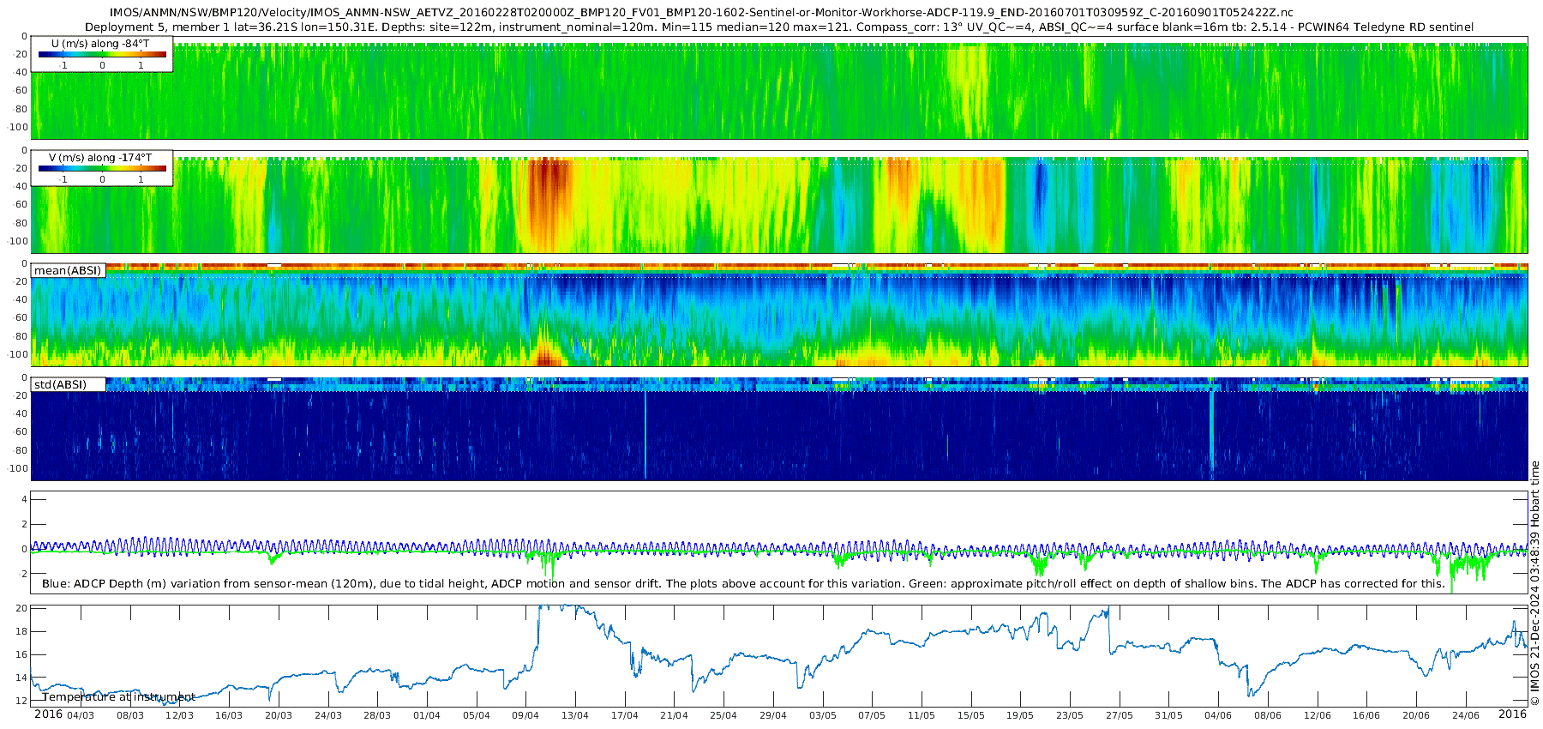Click the 13/04 date tick label

tap(574, 715)
